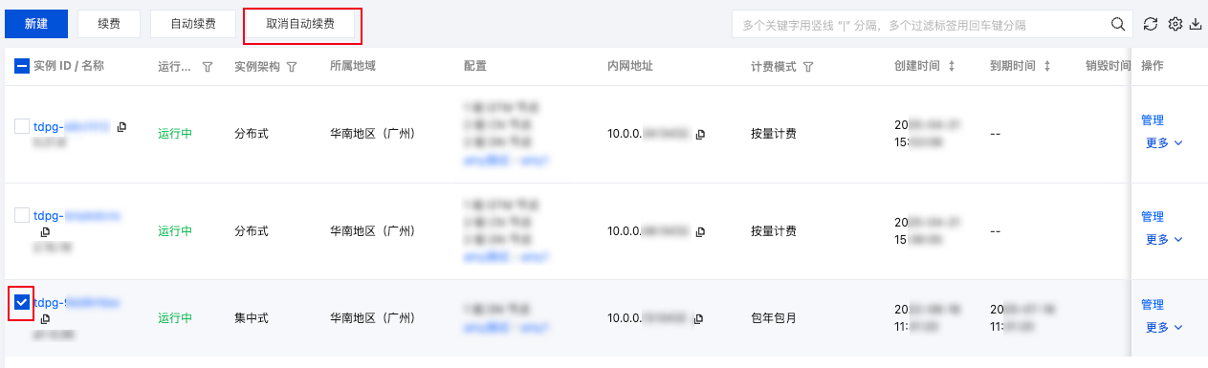Open the running status filter icon
Image resolution: width=1208 pixels, height=368 pixels.
pyautogui.click(x=208, y=67)
